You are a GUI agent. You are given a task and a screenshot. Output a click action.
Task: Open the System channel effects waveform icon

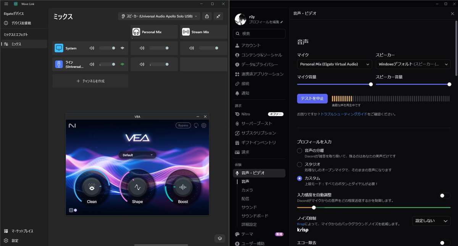(123, 48)
